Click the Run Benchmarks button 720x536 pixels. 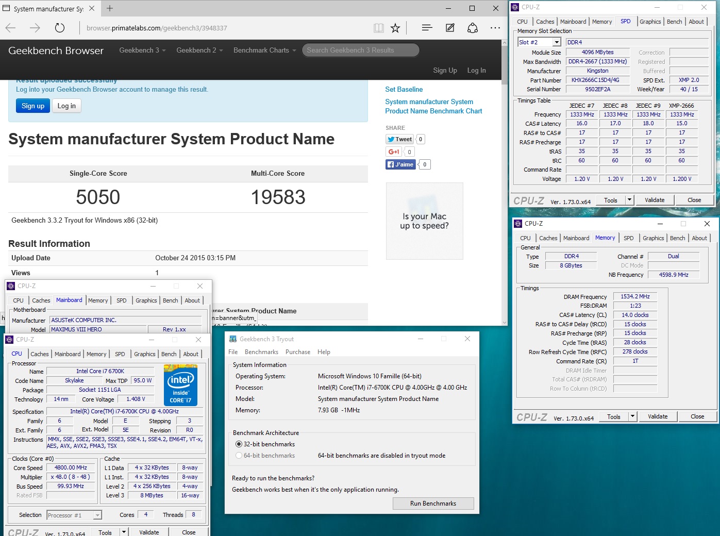[433, 504]
